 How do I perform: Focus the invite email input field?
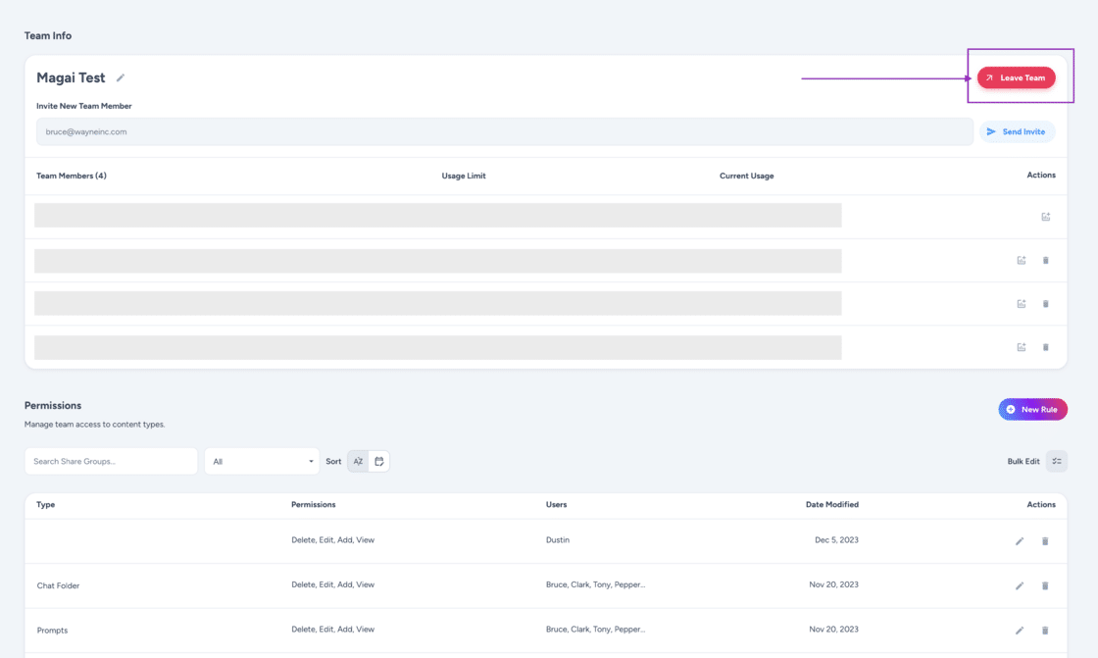(504, 131)
